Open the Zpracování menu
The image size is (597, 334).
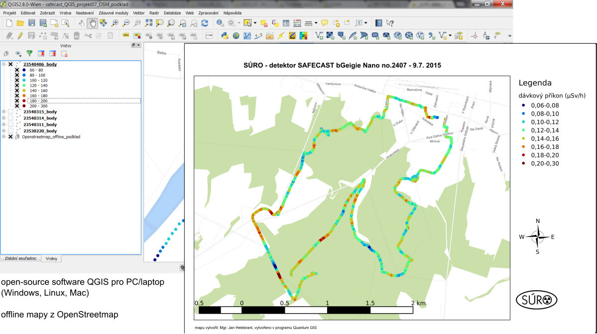point(208,13)
